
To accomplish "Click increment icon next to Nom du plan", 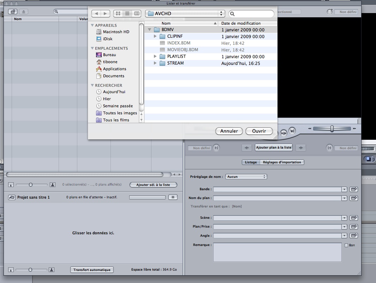I will pos(353,198).
